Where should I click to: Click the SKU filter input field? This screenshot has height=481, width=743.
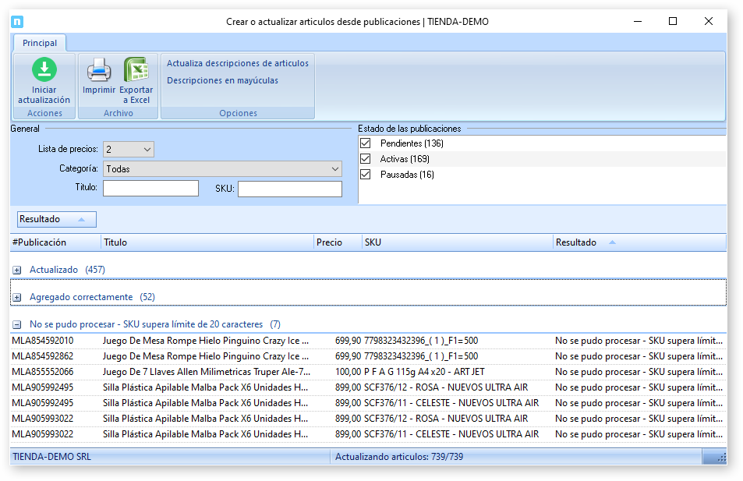pos(289,189)
